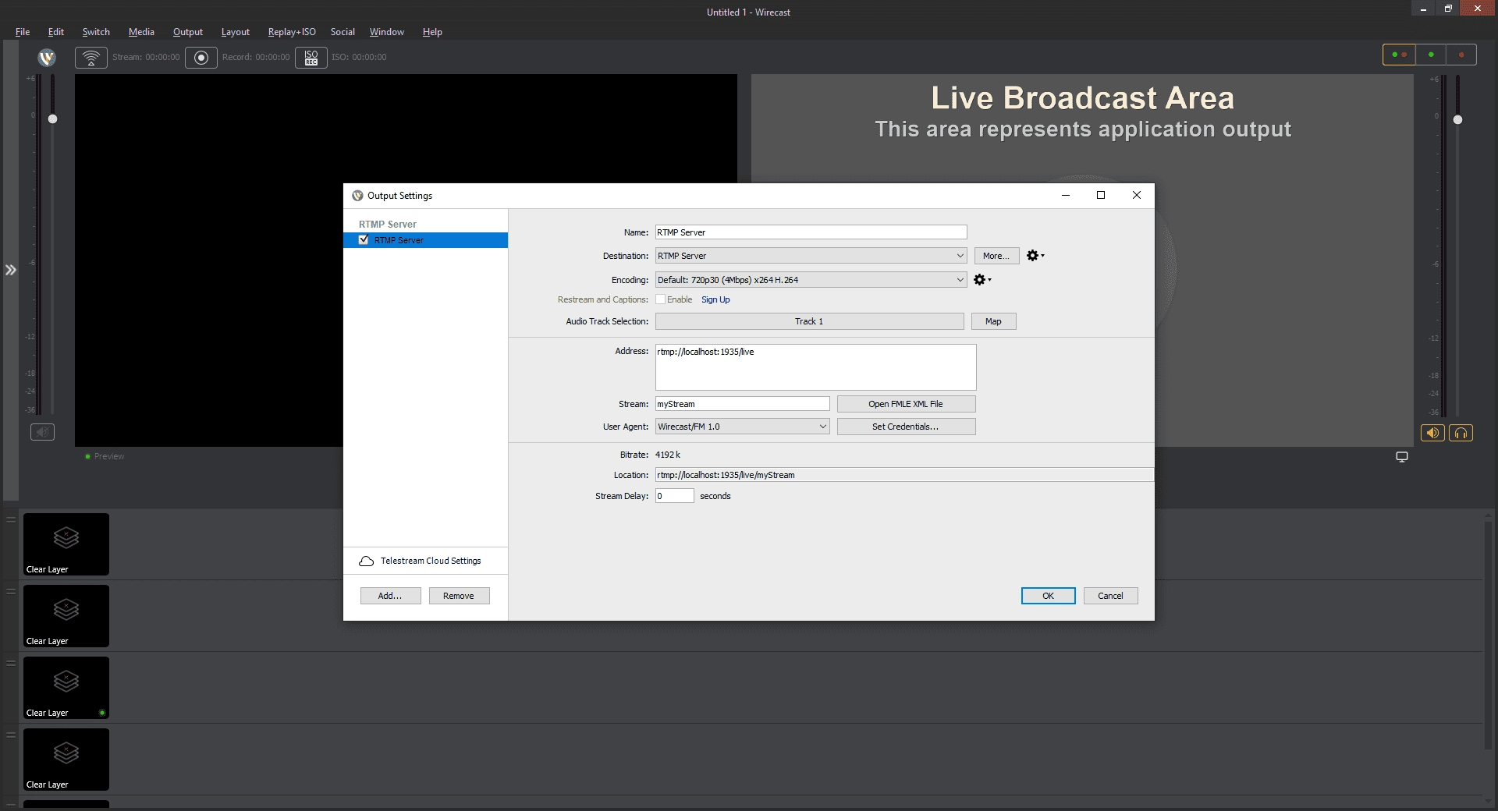Click the Output Settings dialog logo icon
The height and width of the screenshot is (811, 1498).
[357, 196]
